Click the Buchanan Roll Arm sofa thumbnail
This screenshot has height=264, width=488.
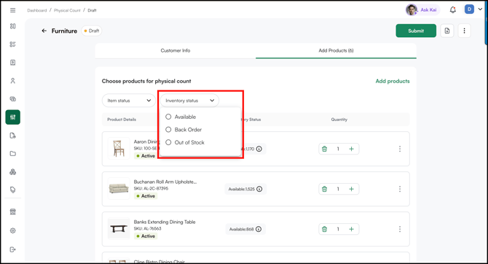[119, 188]
